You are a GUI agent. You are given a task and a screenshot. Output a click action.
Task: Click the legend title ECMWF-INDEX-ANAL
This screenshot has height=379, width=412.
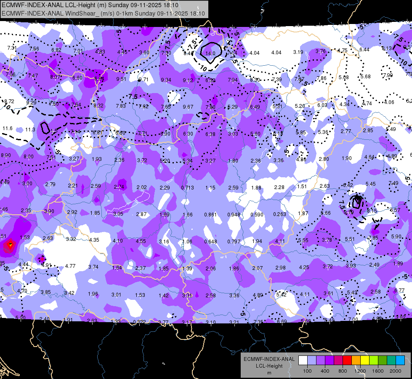coord(269,359)
